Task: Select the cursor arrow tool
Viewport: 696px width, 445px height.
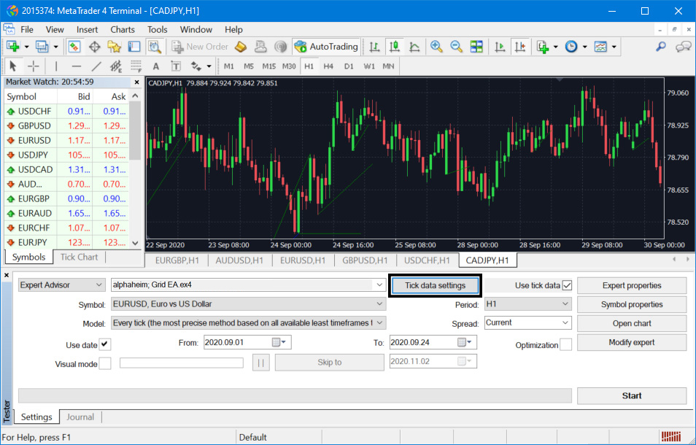Action: coord(13,66)
